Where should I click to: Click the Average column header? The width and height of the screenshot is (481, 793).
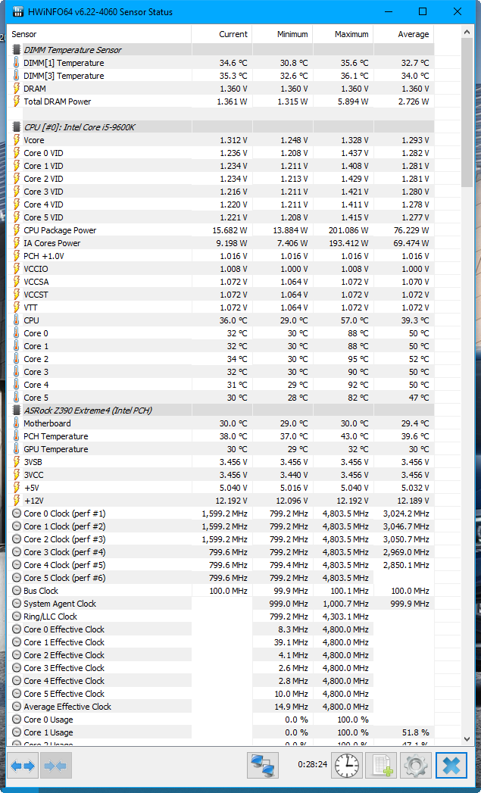coord(404,34)
